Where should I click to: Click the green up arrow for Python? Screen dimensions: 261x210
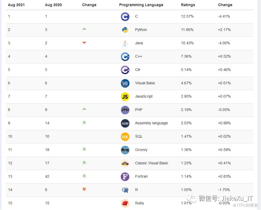click(84, 29)
